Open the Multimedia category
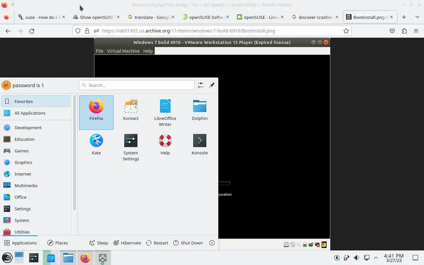Viewport: 424px width, 265px height. [x=36, y=185]
